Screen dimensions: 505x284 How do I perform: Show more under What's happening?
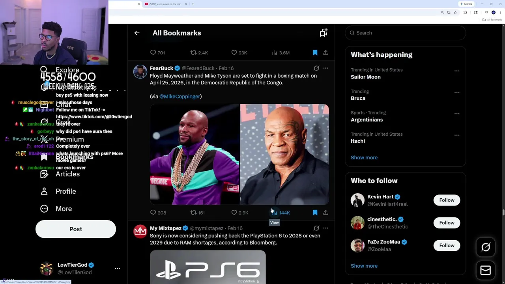(364, 157)
